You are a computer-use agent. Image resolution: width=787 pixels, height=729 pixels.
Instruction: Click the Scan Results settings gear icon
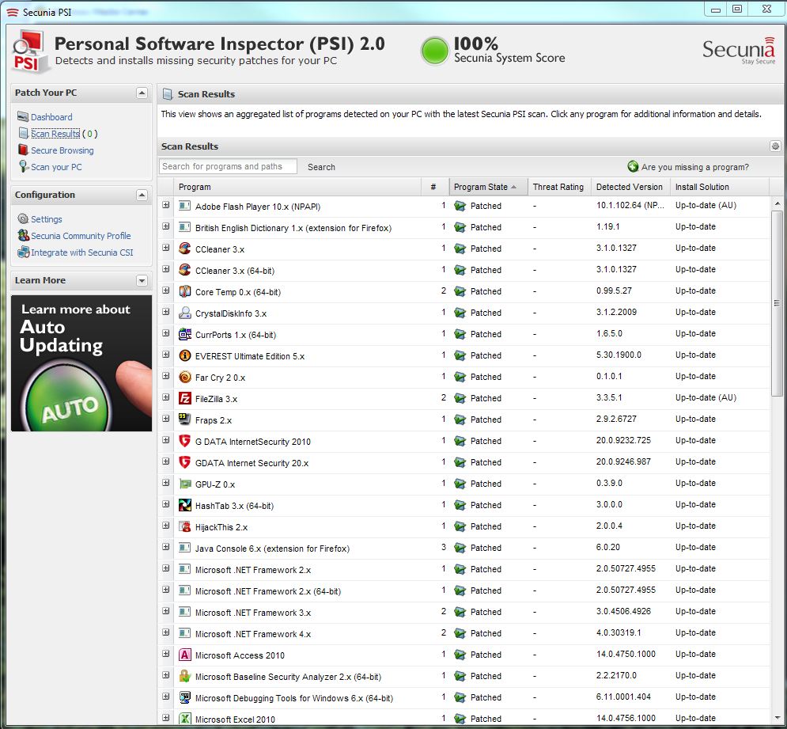point(775,146)
